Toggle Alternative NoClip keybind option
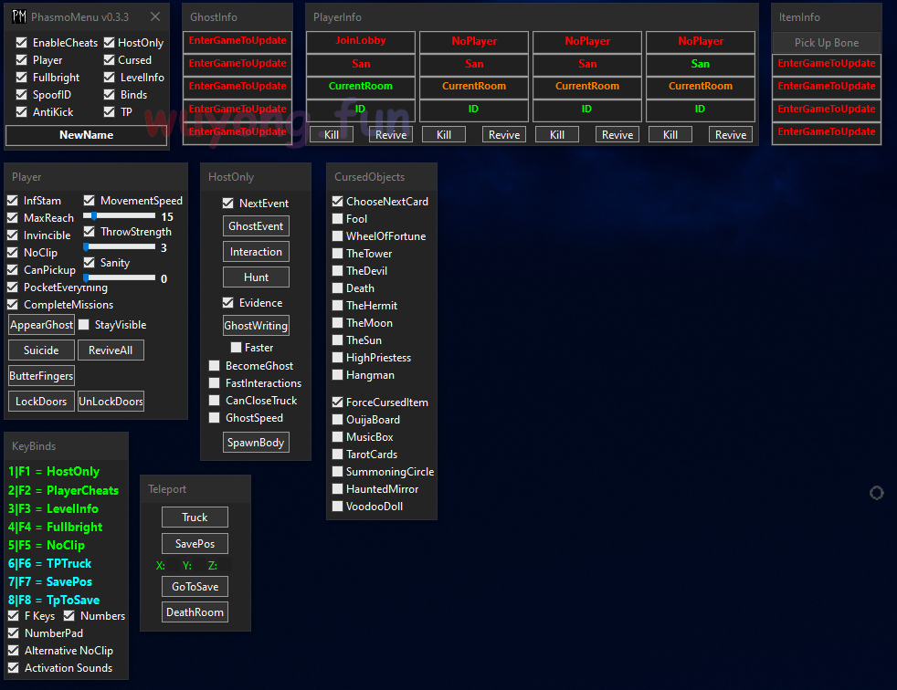The width and height of the screenshot is (897, 690). click(x=14, y=651)
